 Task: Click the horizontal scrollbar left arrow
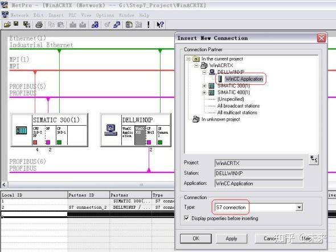[x=4, y=184]
